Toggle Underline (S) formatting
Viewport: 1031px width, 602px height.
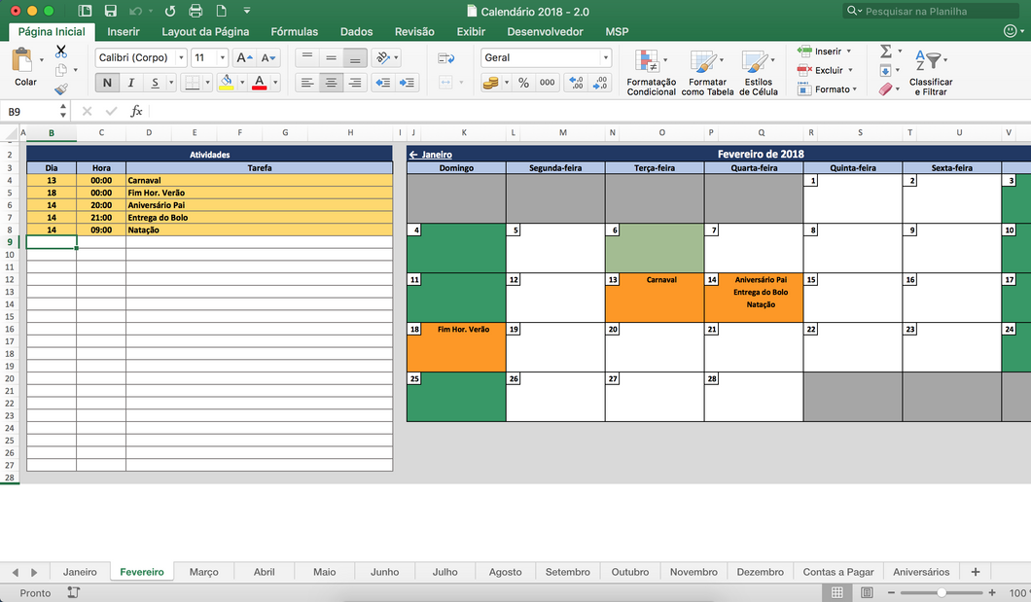[156, 83]
